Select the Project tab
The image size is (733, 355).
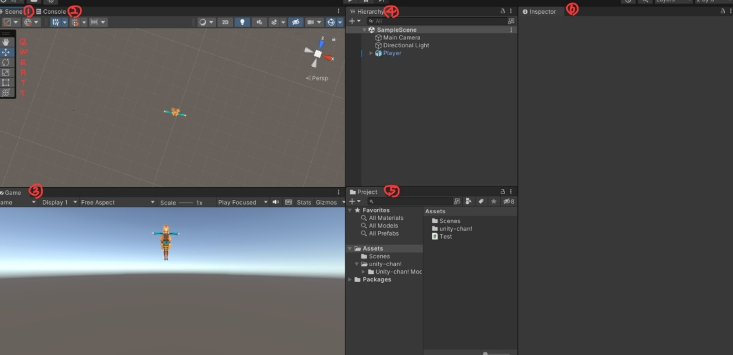point(363,192)
